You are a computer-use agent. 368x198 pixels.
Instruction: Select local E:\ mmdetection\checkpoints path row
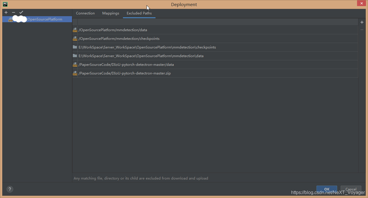[x=215, y=47]
